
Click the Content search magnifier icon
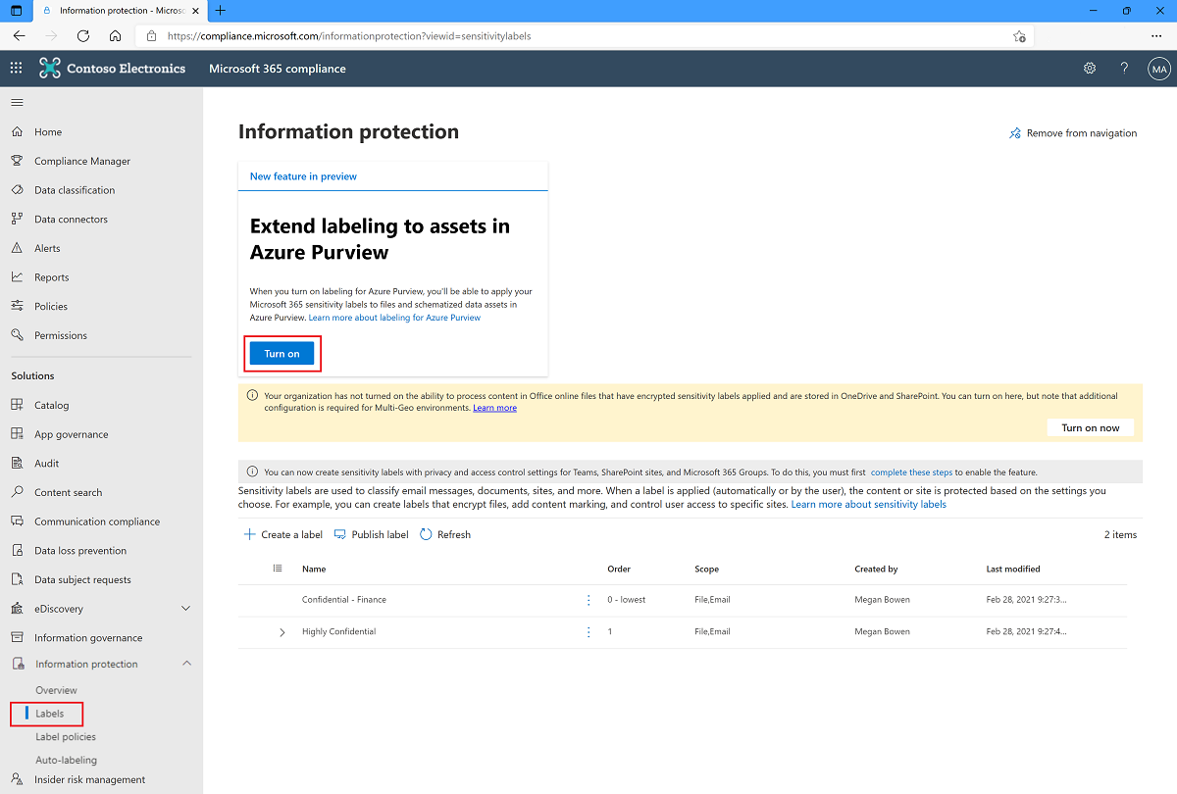tap(17, 492)
